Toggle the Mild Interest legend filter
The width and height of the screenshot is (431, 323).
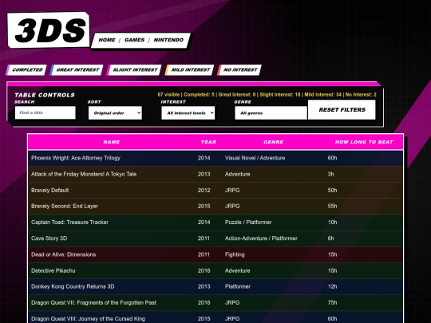tap(190, 69)
